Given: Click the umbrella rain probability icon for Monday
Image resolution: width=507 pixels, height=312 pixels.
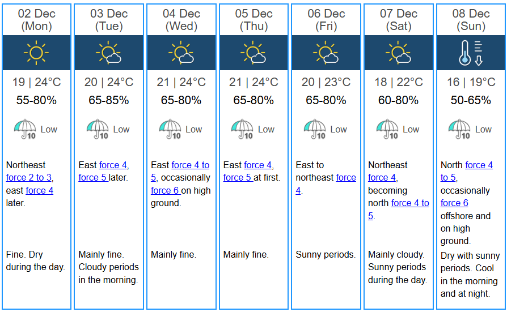Looking at the screenshot, I should tap(25, 129).
